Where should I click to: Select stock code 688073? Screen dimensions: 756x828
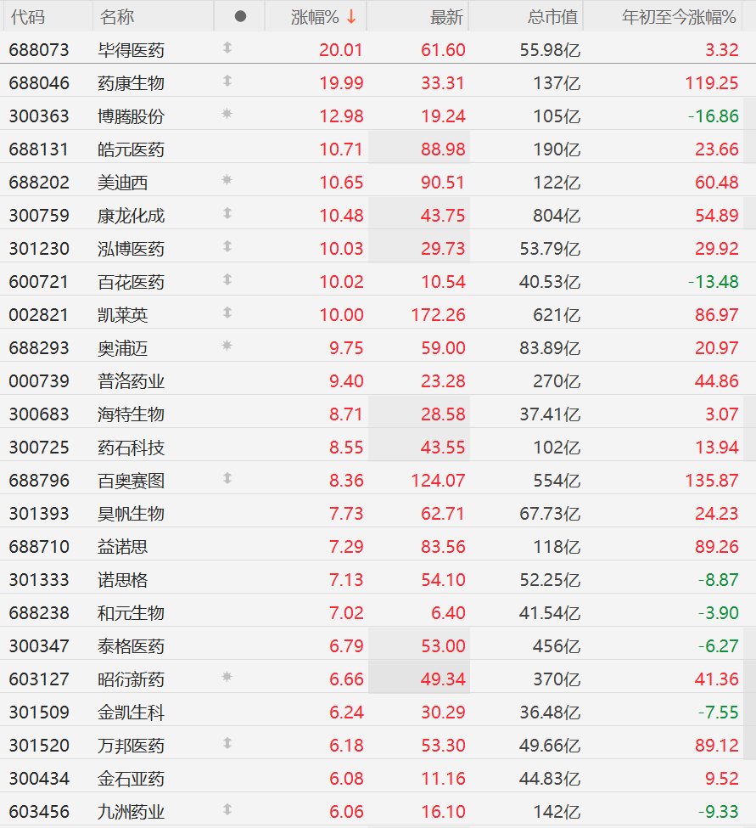point(39,49)
